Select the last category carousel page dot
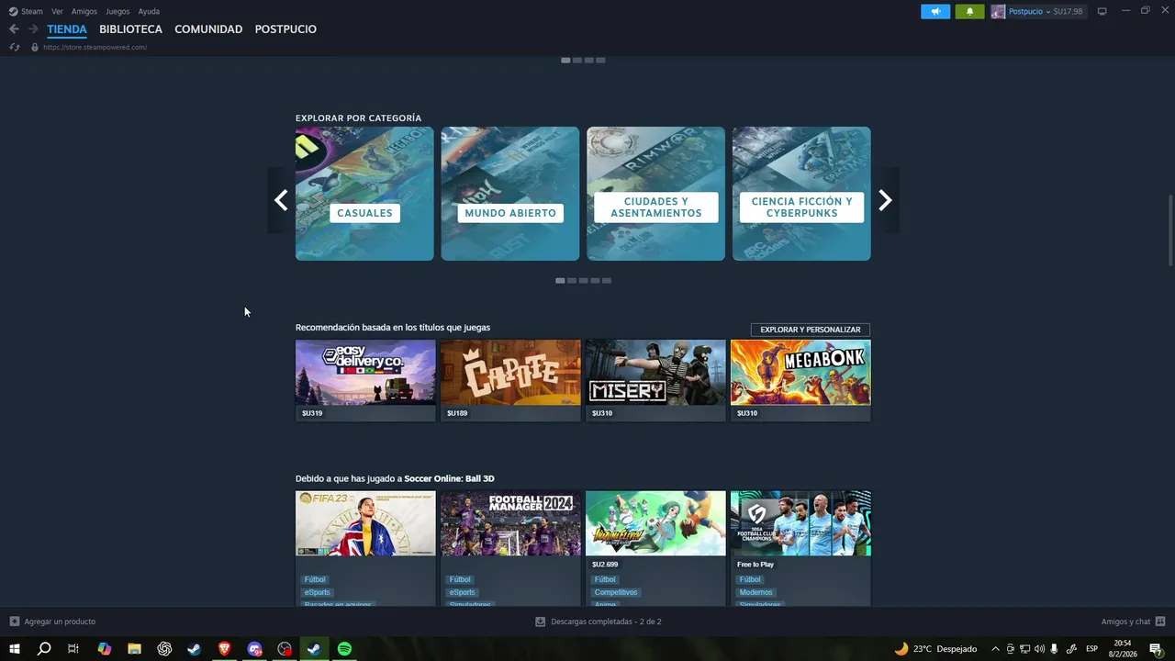The width and height of the screenshot is (1175, 661). click(x=607, y=281)
